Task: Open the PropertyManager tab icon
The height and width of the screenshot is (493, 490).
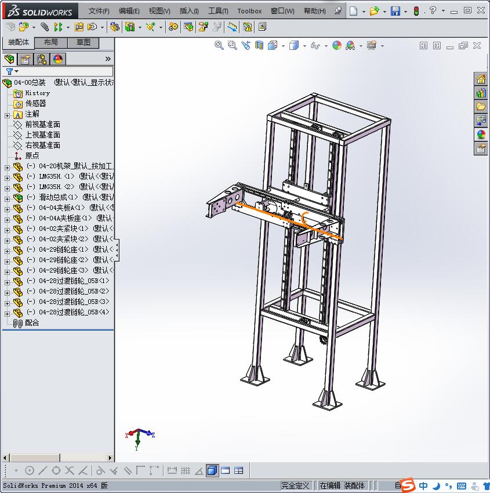Action: [x=26, y=59]
